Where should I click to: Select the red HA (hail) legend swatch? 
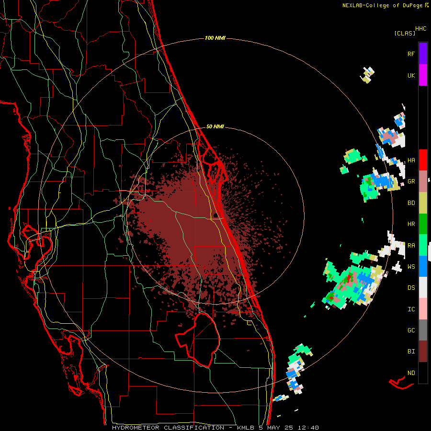(423, 160)
